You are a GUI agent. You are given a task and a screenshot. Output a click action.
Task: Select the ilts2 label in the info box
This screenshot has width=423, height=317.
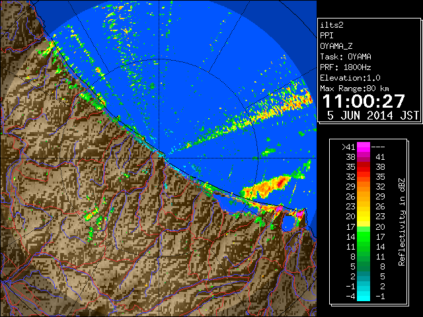pyautogui.click(x=332, y=25)
